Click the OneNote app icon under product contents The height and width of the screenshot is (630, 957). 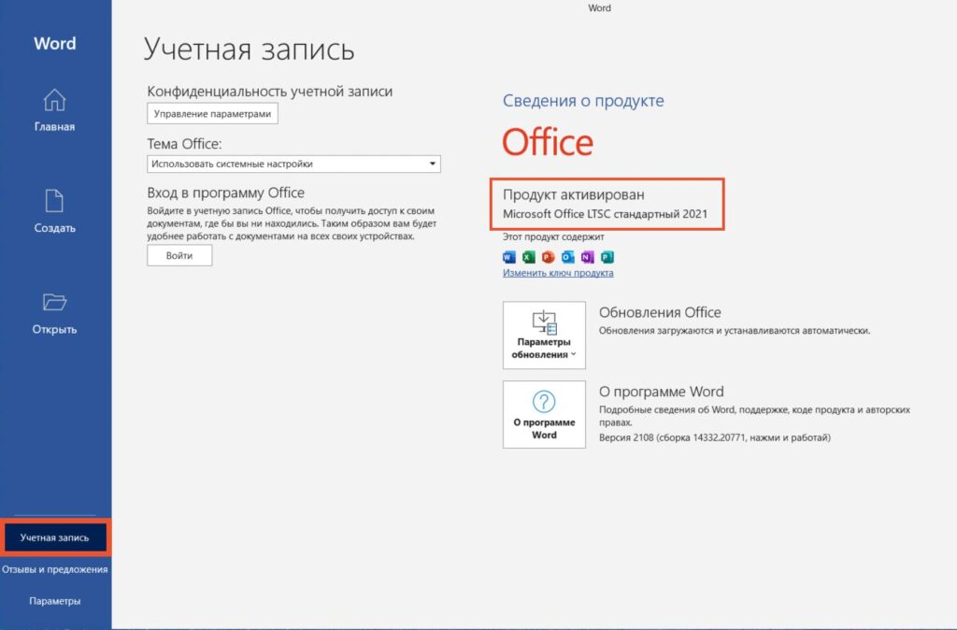point(587,257)
